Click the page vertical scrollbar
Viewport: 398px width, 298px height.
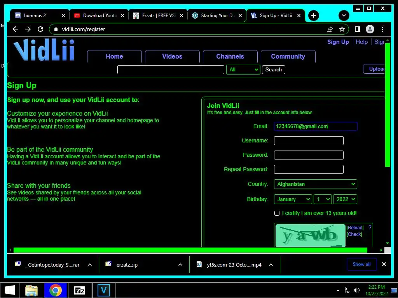coord(388,105)
